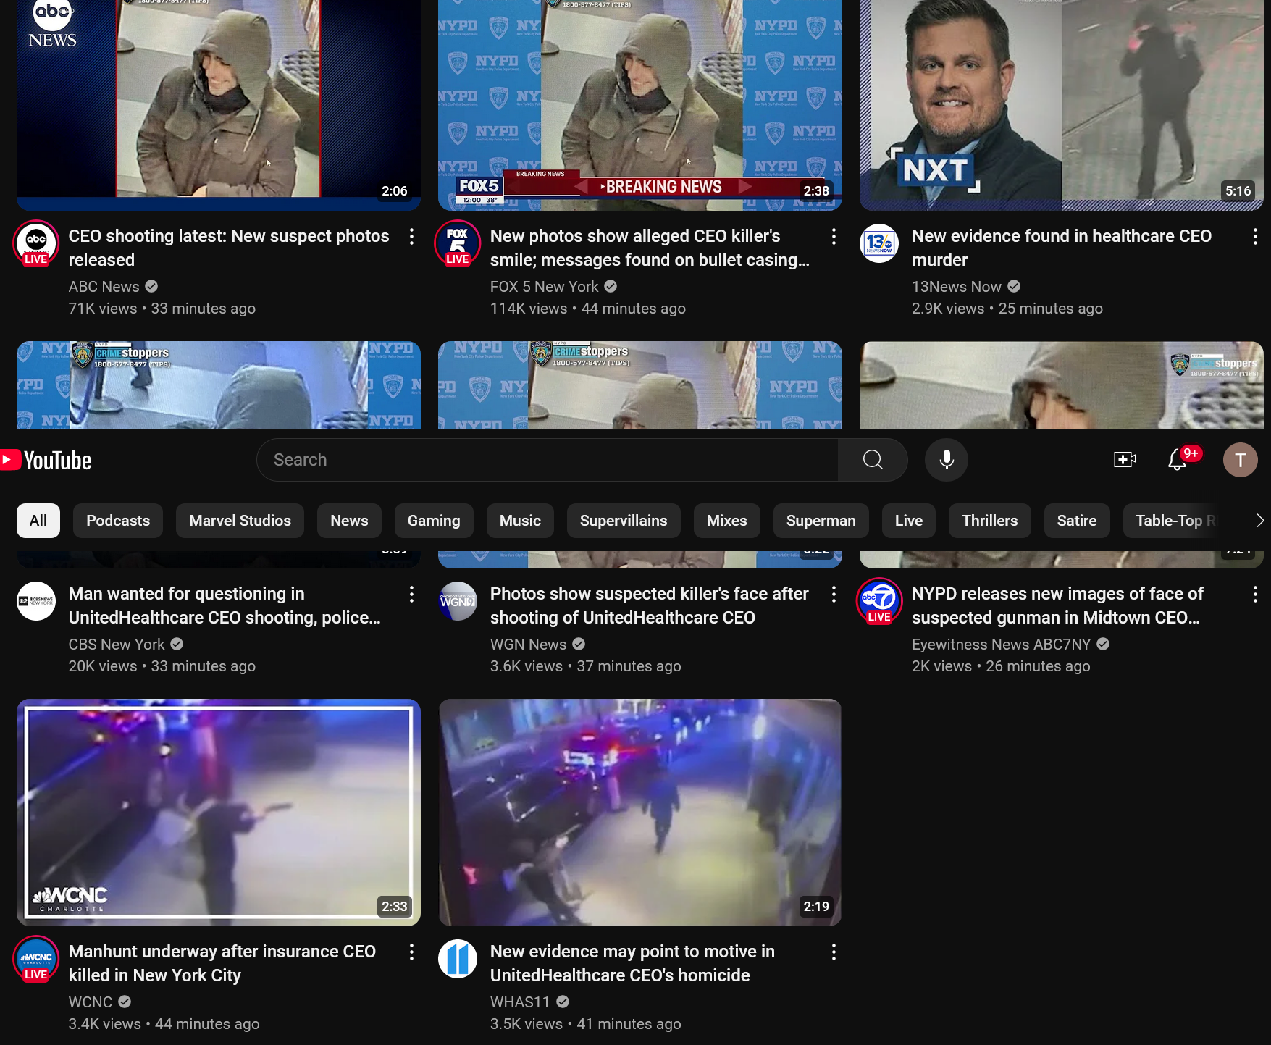Open 'NYPD releases new images of face' title
This screenshot has width=1271, height=1045.
point(1057,605)
